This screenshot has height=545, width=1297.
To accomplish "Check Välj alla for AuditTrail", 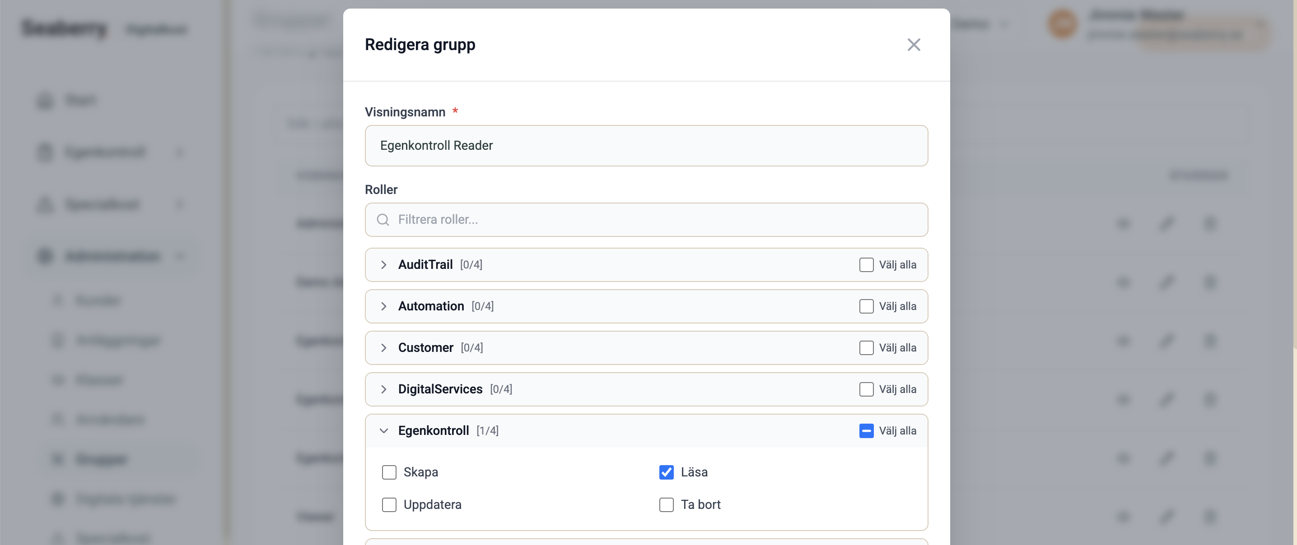I will (866, 265).
